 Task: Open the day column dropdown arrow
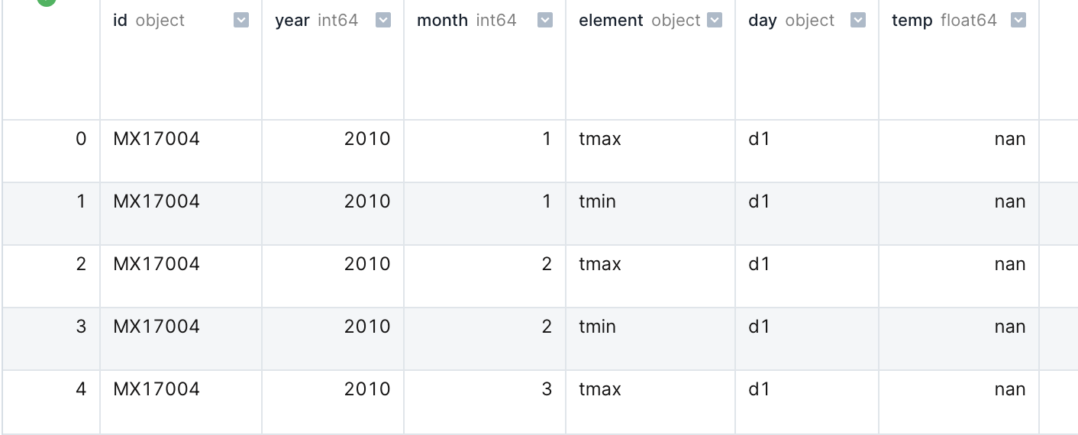pyautogui.click(x=858, y=21)
